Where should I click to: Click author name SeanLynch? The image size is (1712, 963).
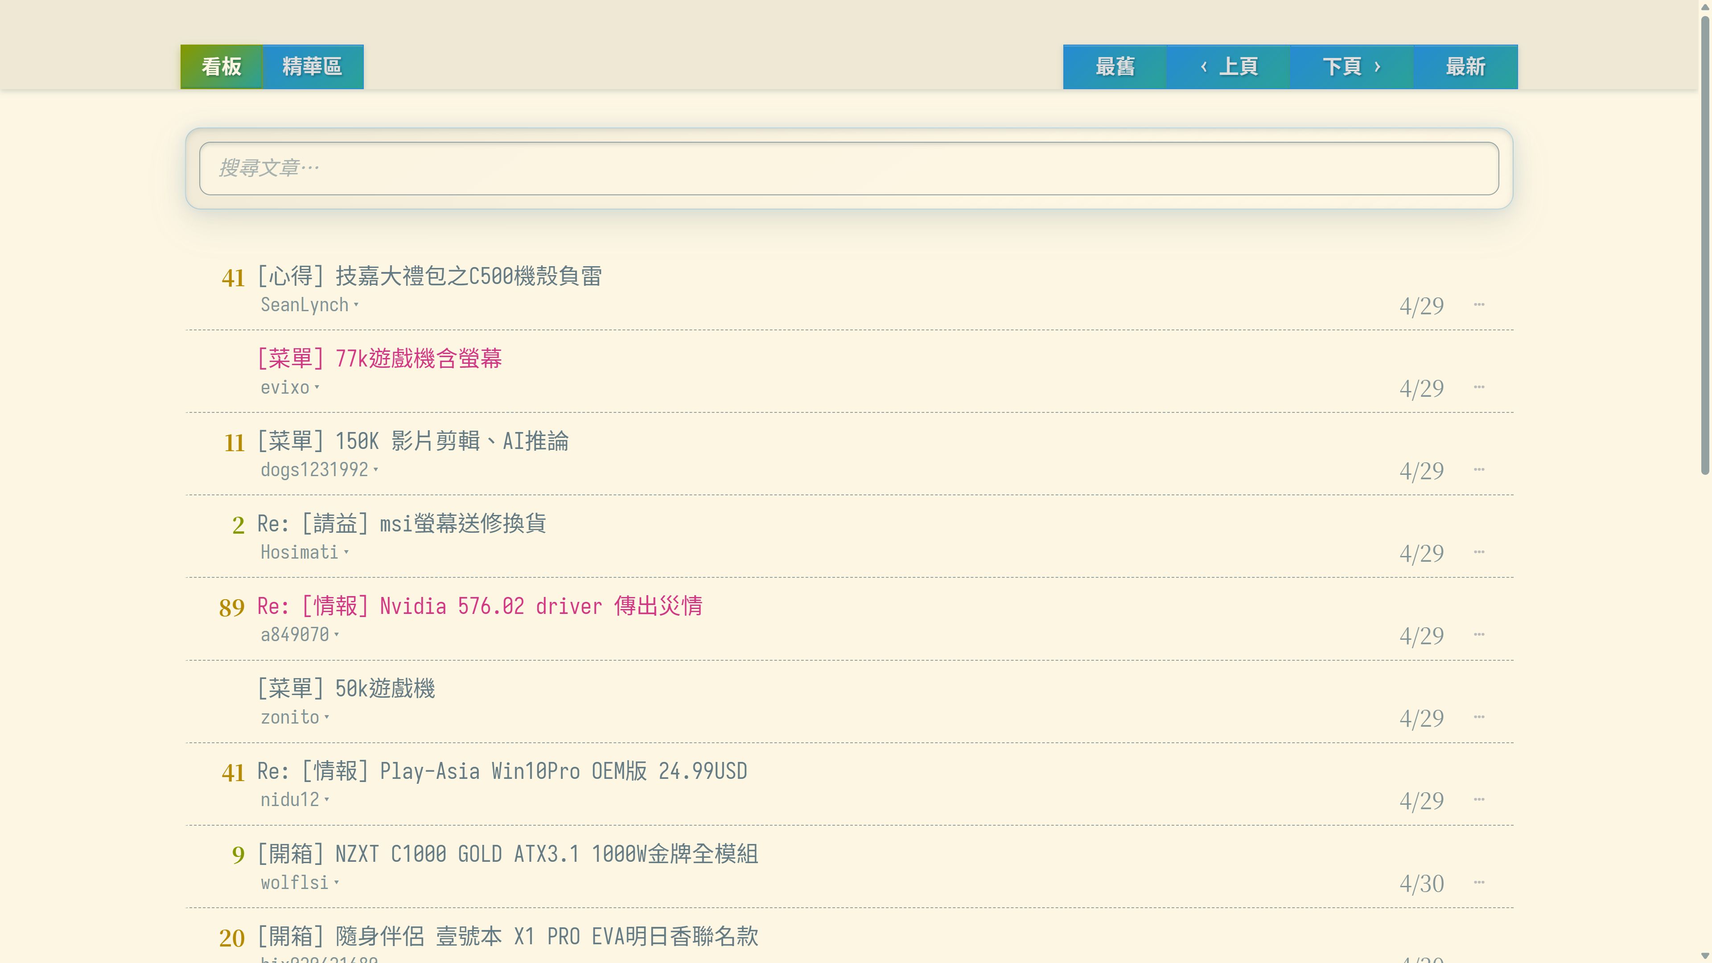coord(305,305)
